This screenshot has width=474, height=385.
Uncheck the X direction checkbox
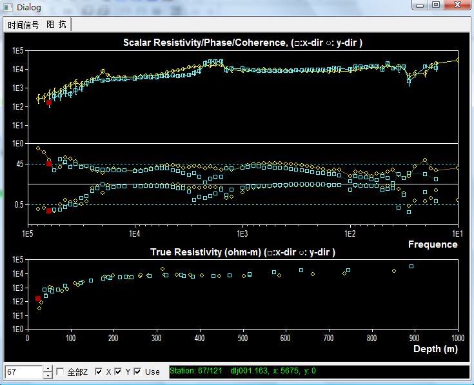(x=99, y=371)
